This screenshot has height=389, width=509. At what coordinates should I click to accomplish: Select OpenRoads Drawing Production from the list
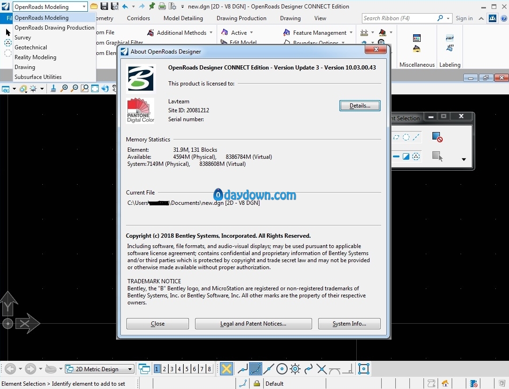tap(55, 28)
